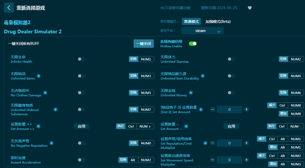Switch to 加强模式(Beta) mode tab
Viewport: 305px width, 168px height.
point(218,22)
